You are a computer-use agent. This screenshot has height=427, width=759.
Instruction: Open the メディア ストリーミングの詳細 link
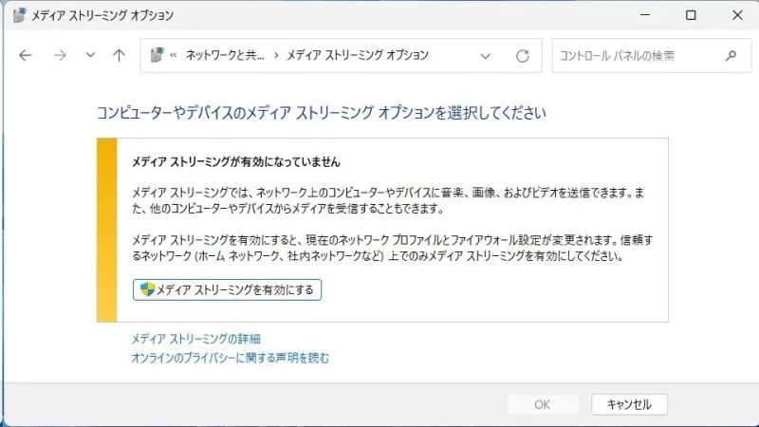click(195, 339)
